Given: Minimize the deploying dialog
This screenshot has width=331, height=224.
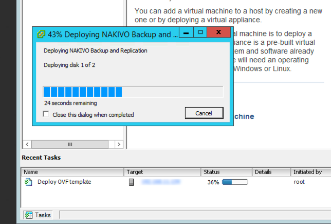Looking at the screenshot, I should pyautogui.click(x=186, y=32).
